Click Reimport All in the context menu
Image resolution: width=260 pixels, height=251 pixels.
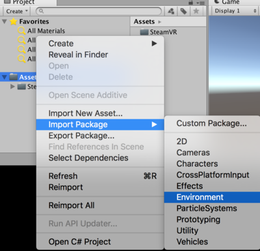pyautogui.click(x=71, y=205)
